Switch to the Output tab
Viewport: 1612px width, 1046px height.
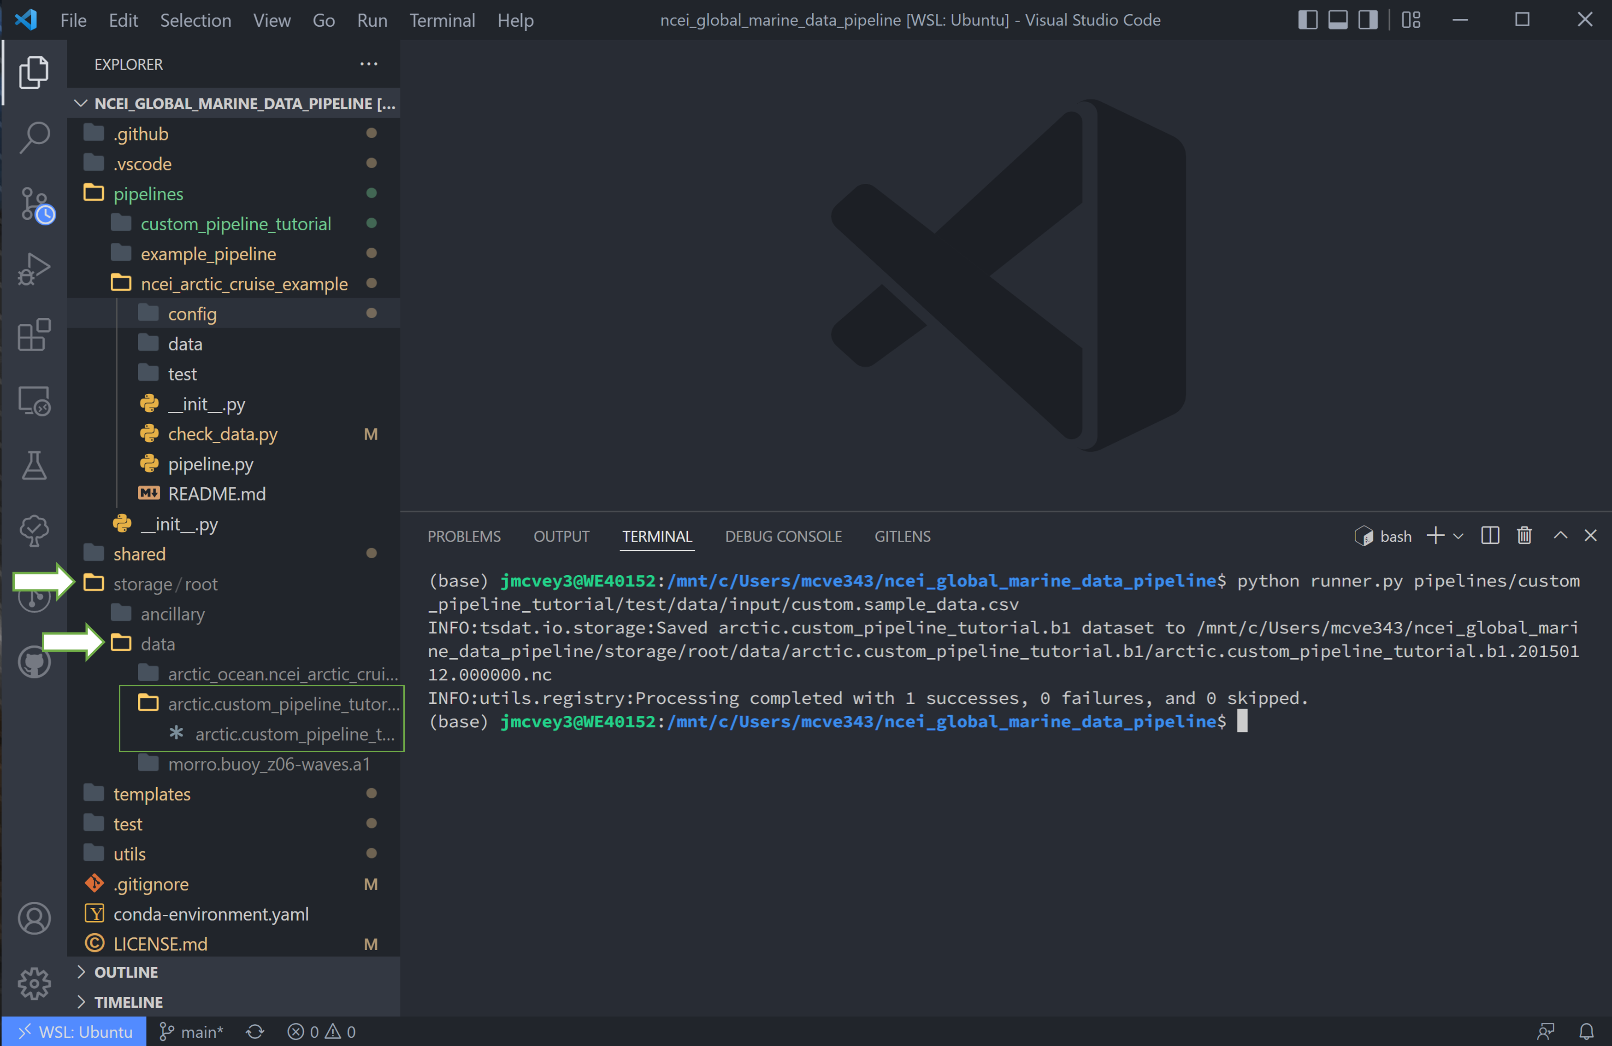[x=561, y=537]
